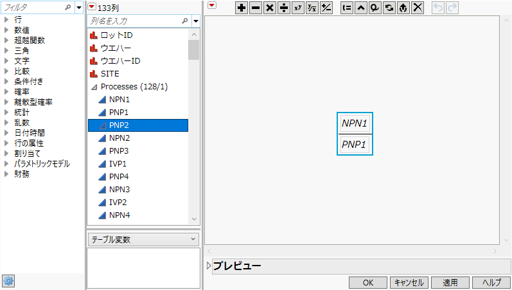The width and height of the screenshot is (512, 290).
Task: Click the redo arrow in formula toolbar
Action: pyautogui.click(x=452, y=8)
